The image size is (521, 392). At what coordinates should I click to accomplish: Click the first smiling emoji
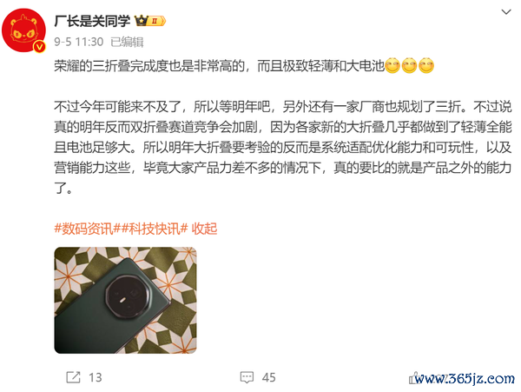(392, 65)
